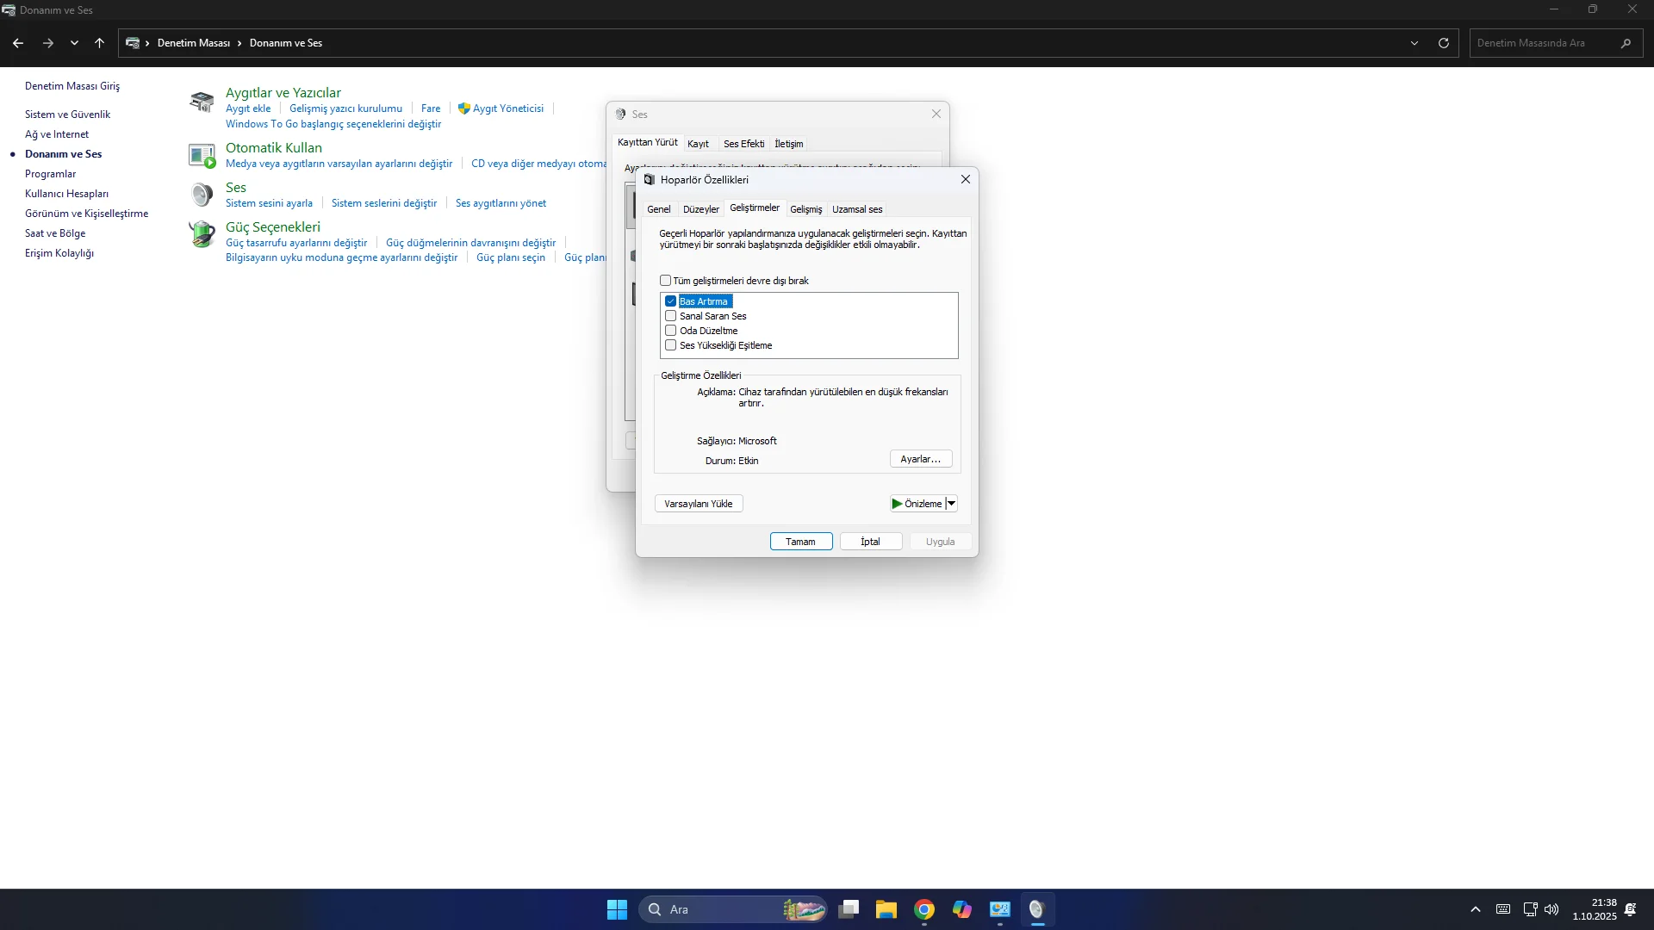Switch to the Uzamsal ses tab
Image resolution: width=1654 pixels, height=930 pixels.
[856, 209]
